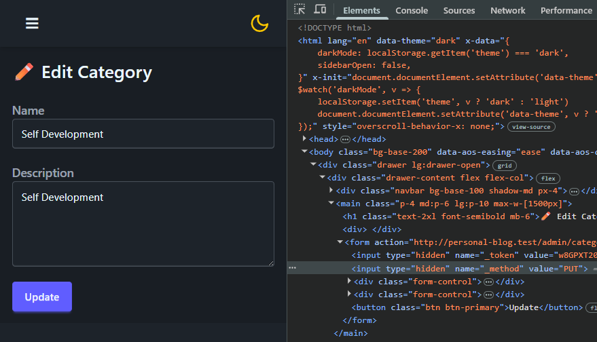Click the ellipsis in the second form-control row
Image resolution: width=597 pixels, height=342 pixels.
click(488, 294)
